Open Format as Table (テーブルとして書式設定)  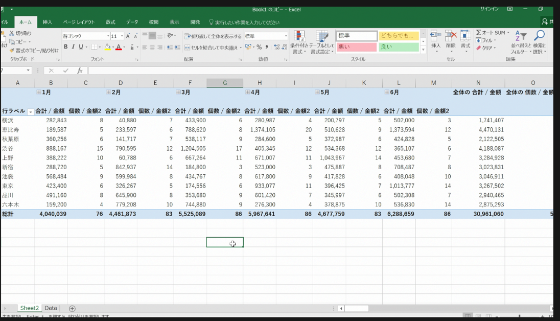click(x=322, y=42)
